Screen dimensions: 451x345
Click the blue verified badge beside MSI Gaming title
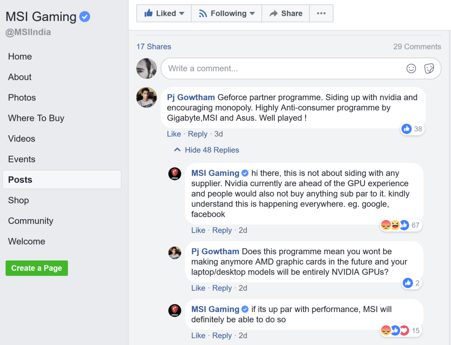coord(85,17)
